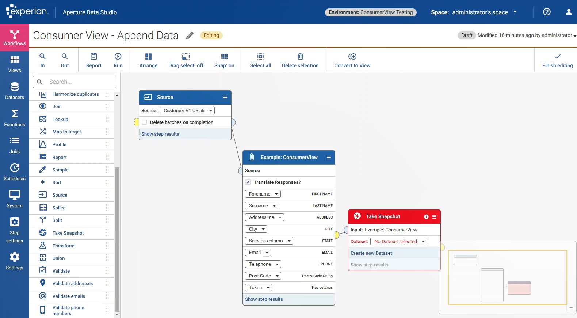Click Take Snapshot error warning icon

(x=426, y=217)
